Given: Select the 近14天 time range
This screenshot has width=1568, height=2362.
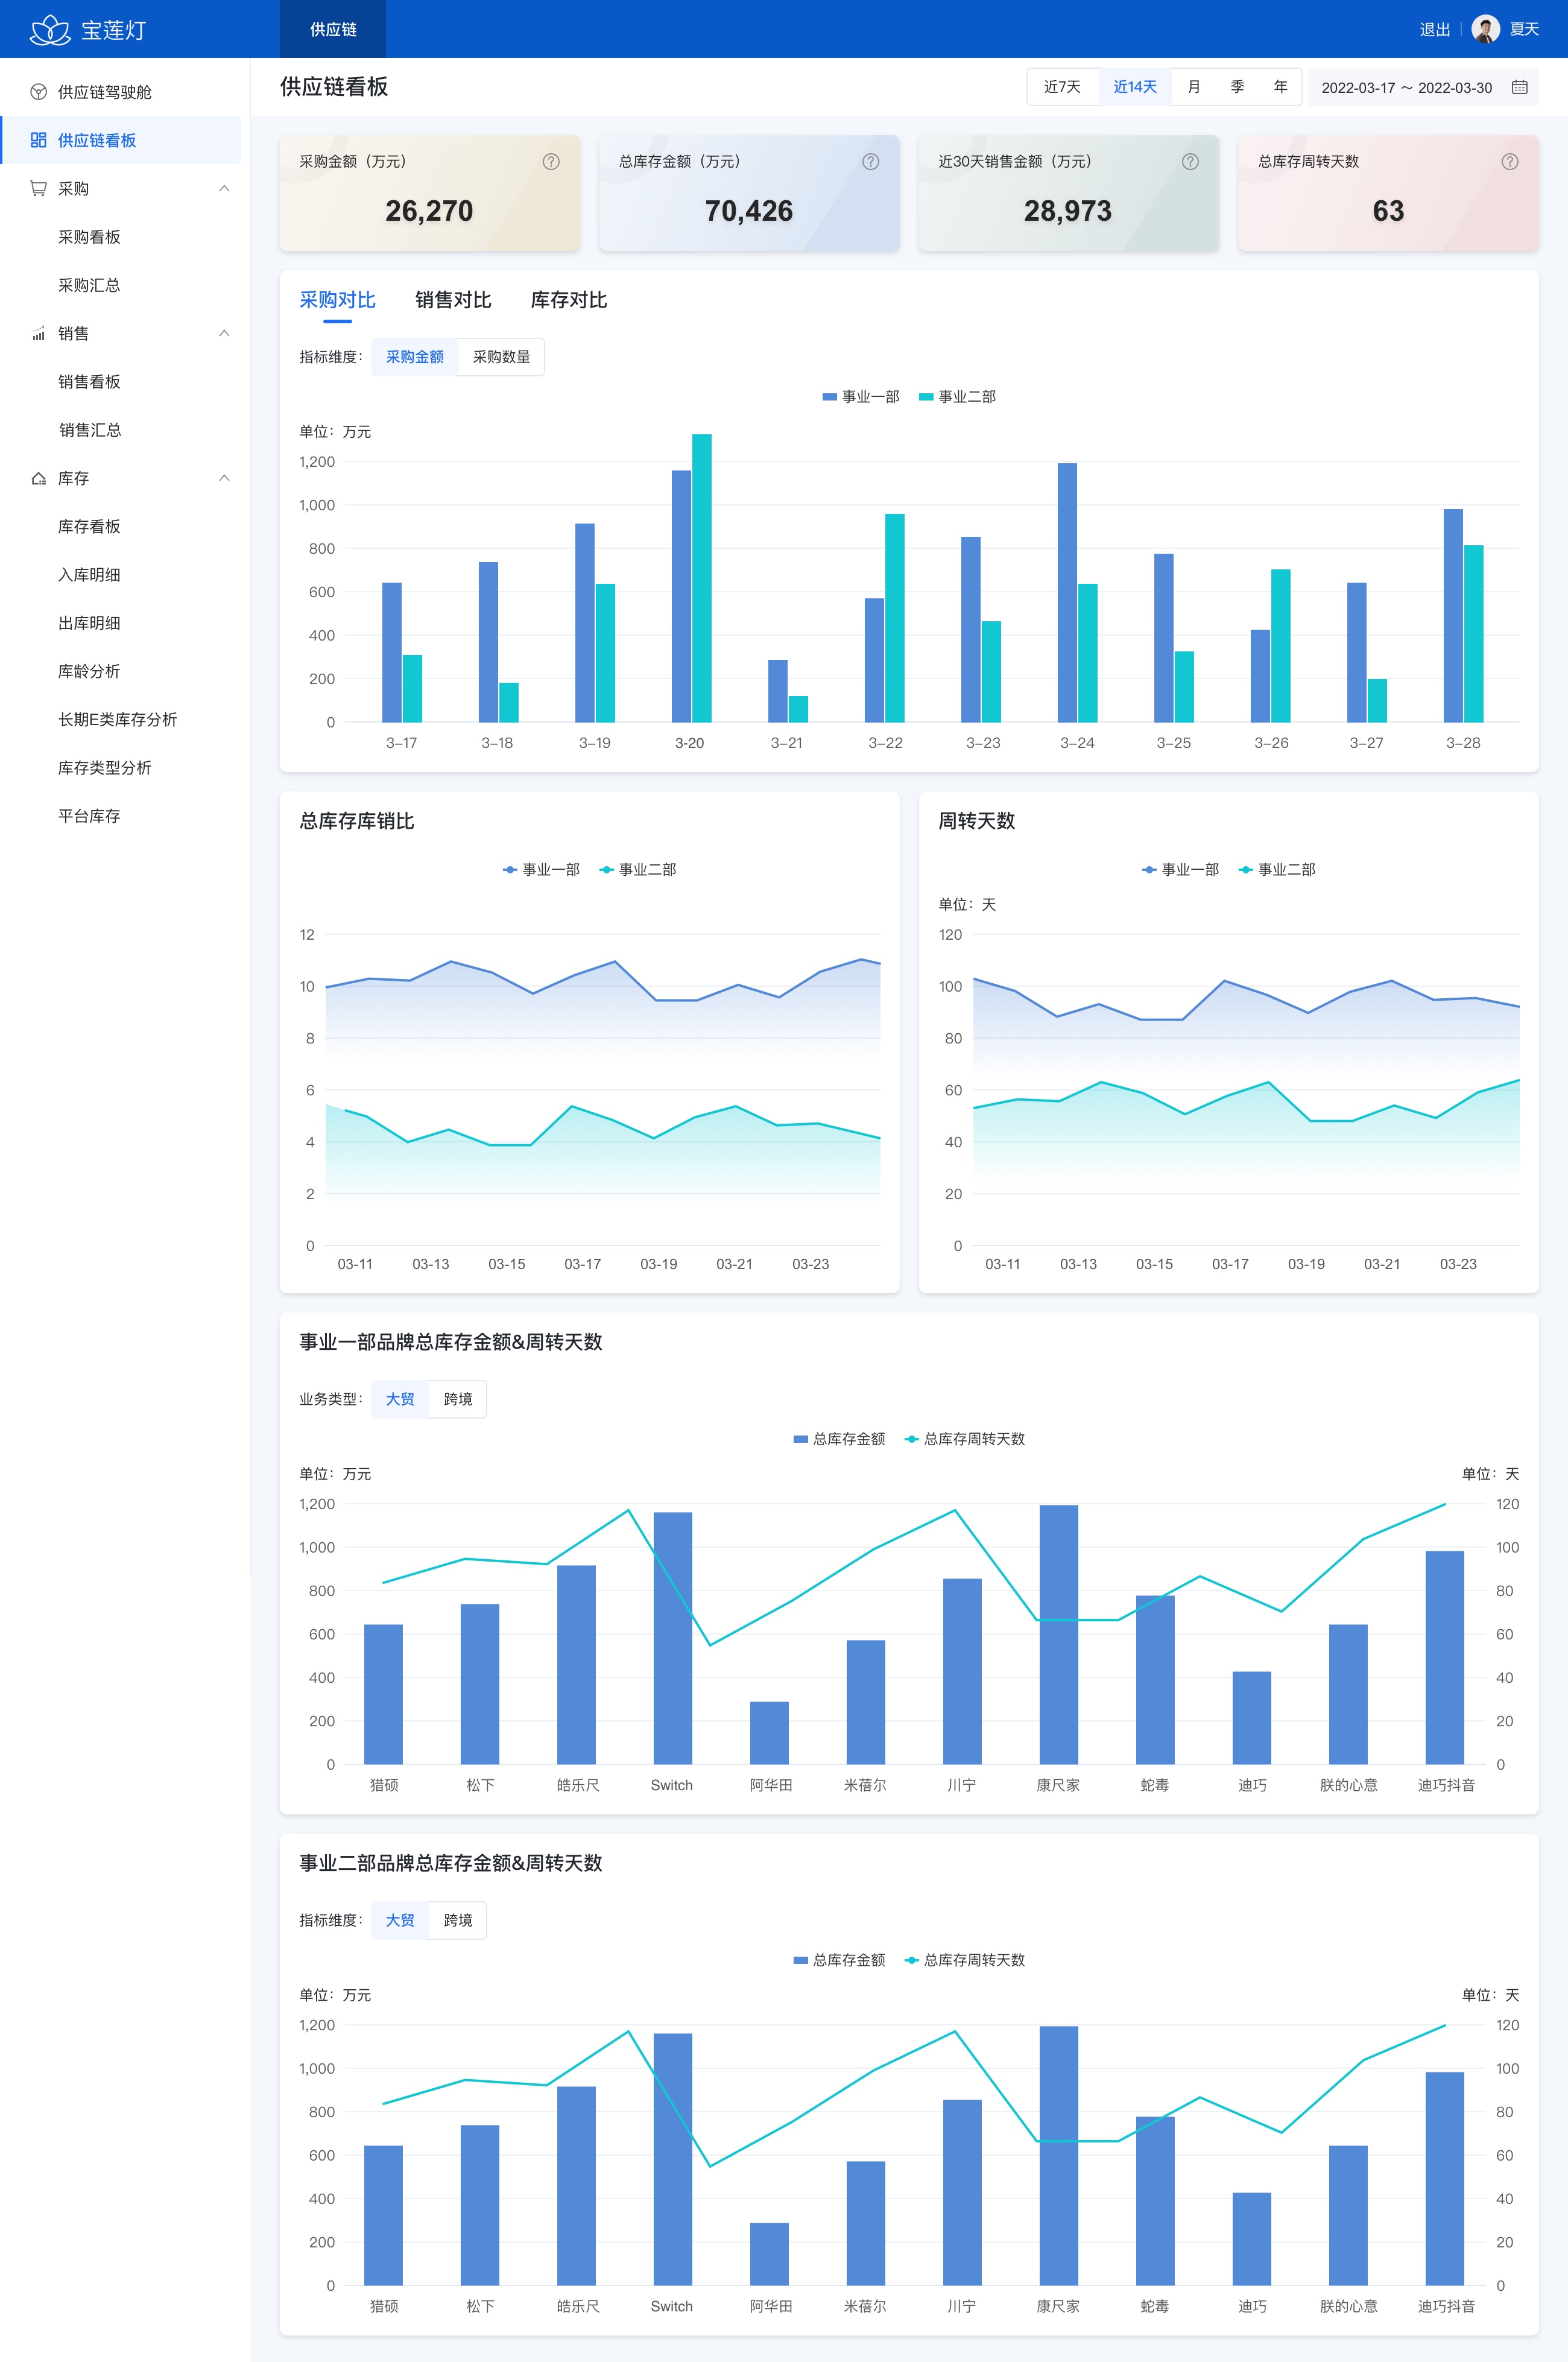Looking at the screenshot, I should point(1135,87).
